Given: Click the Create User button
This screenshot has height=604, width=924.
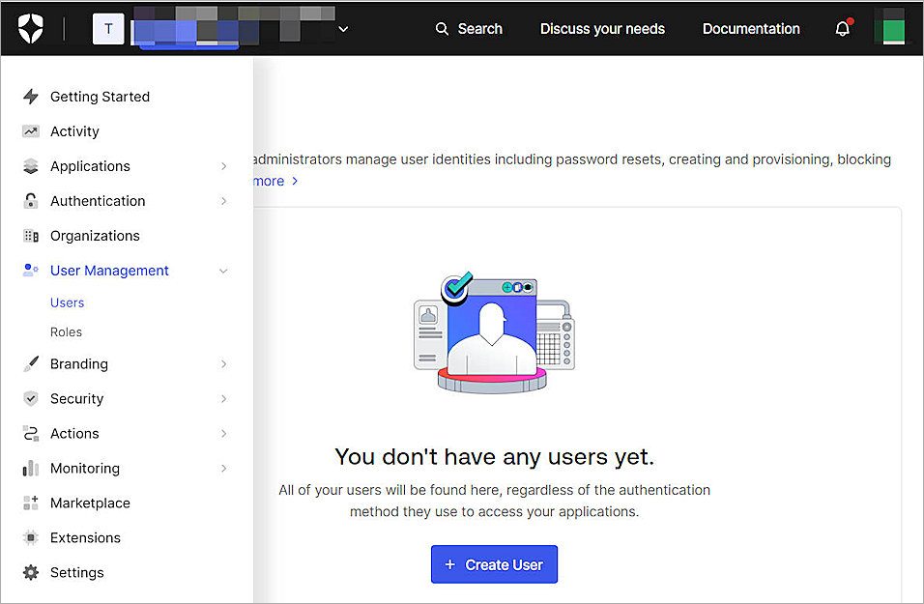Looking at the screenshot, I should (494, 564).
